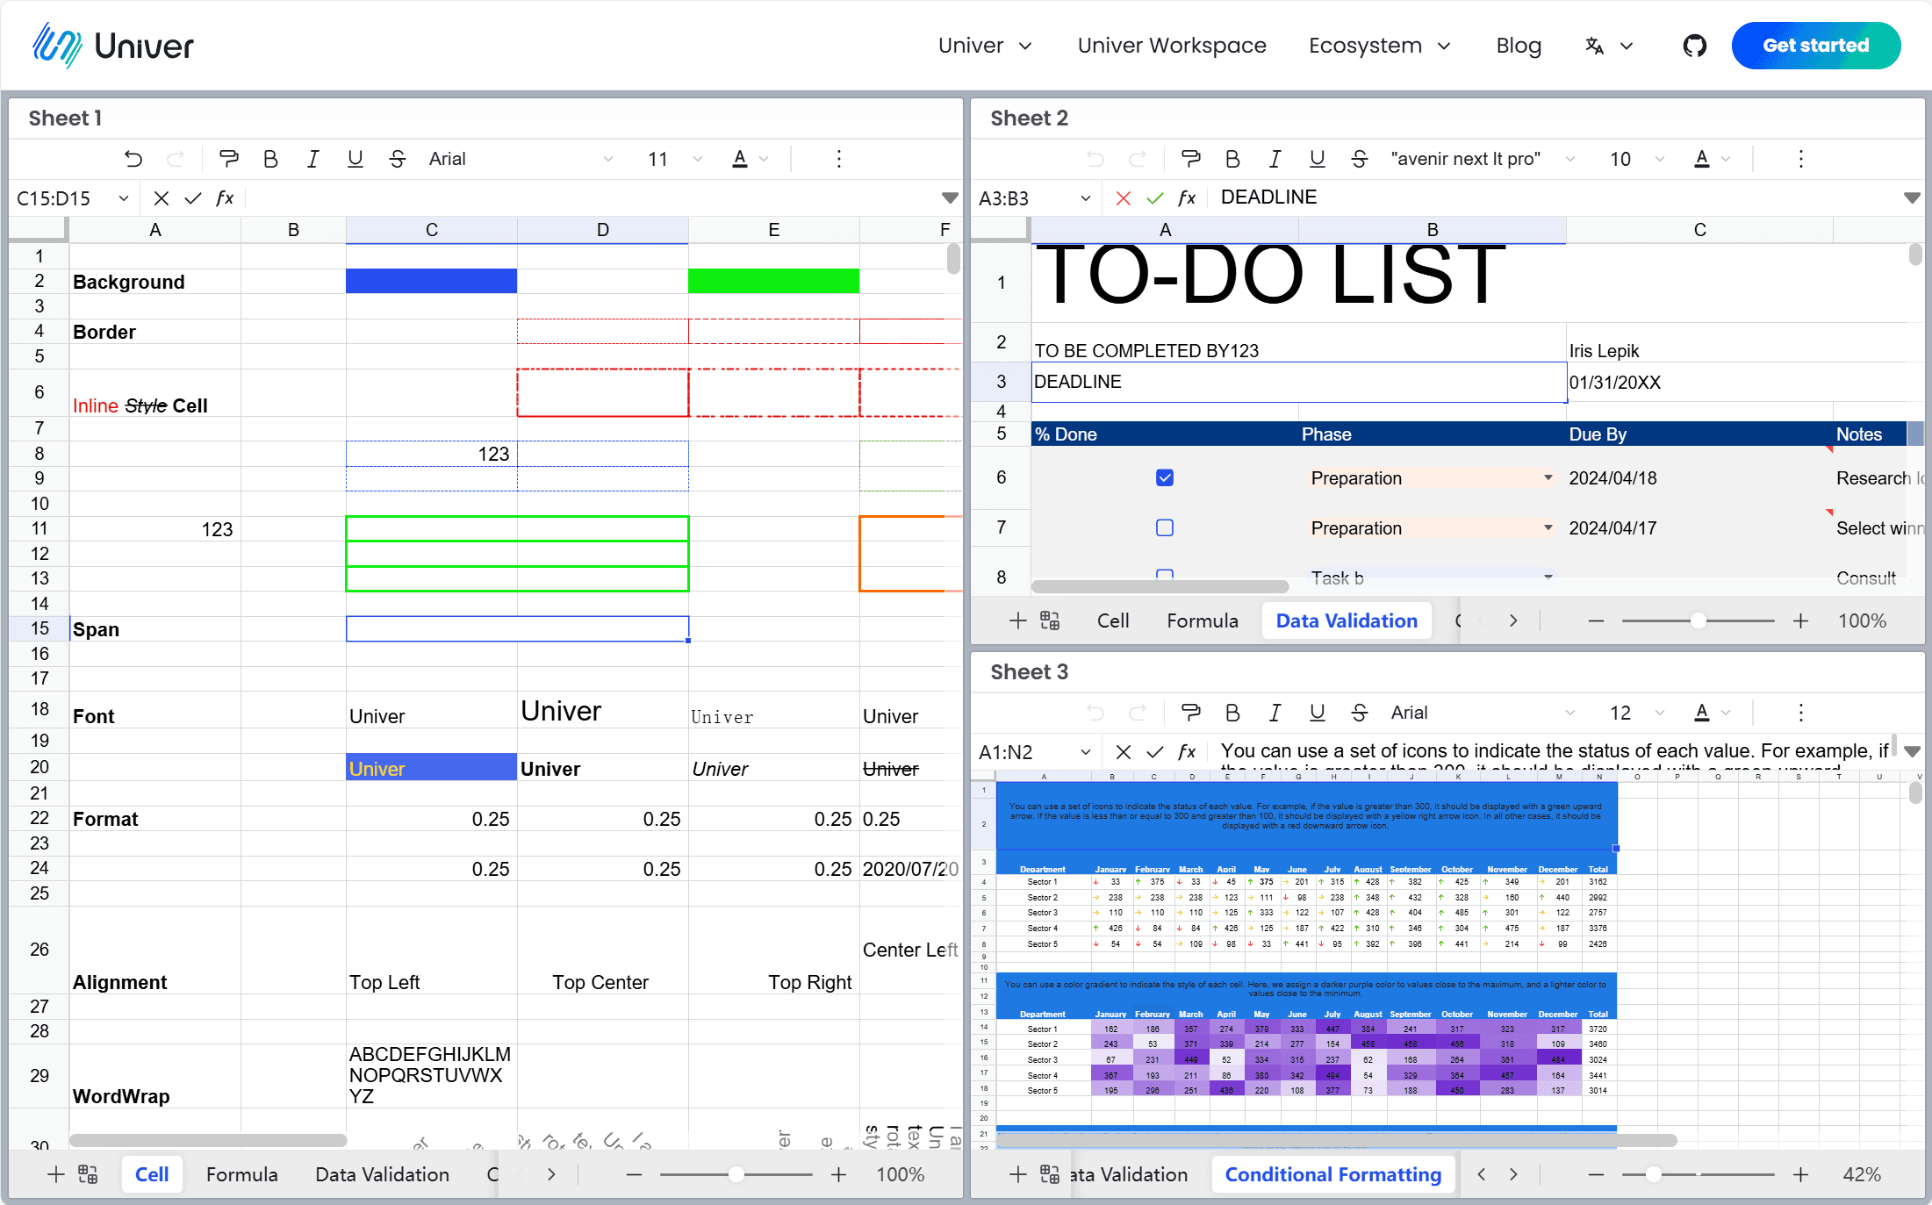This screenshot has width=1932, height=1205.
Task: Check the empty checkbox in row 7
Action: click(x=1165, y=528)
